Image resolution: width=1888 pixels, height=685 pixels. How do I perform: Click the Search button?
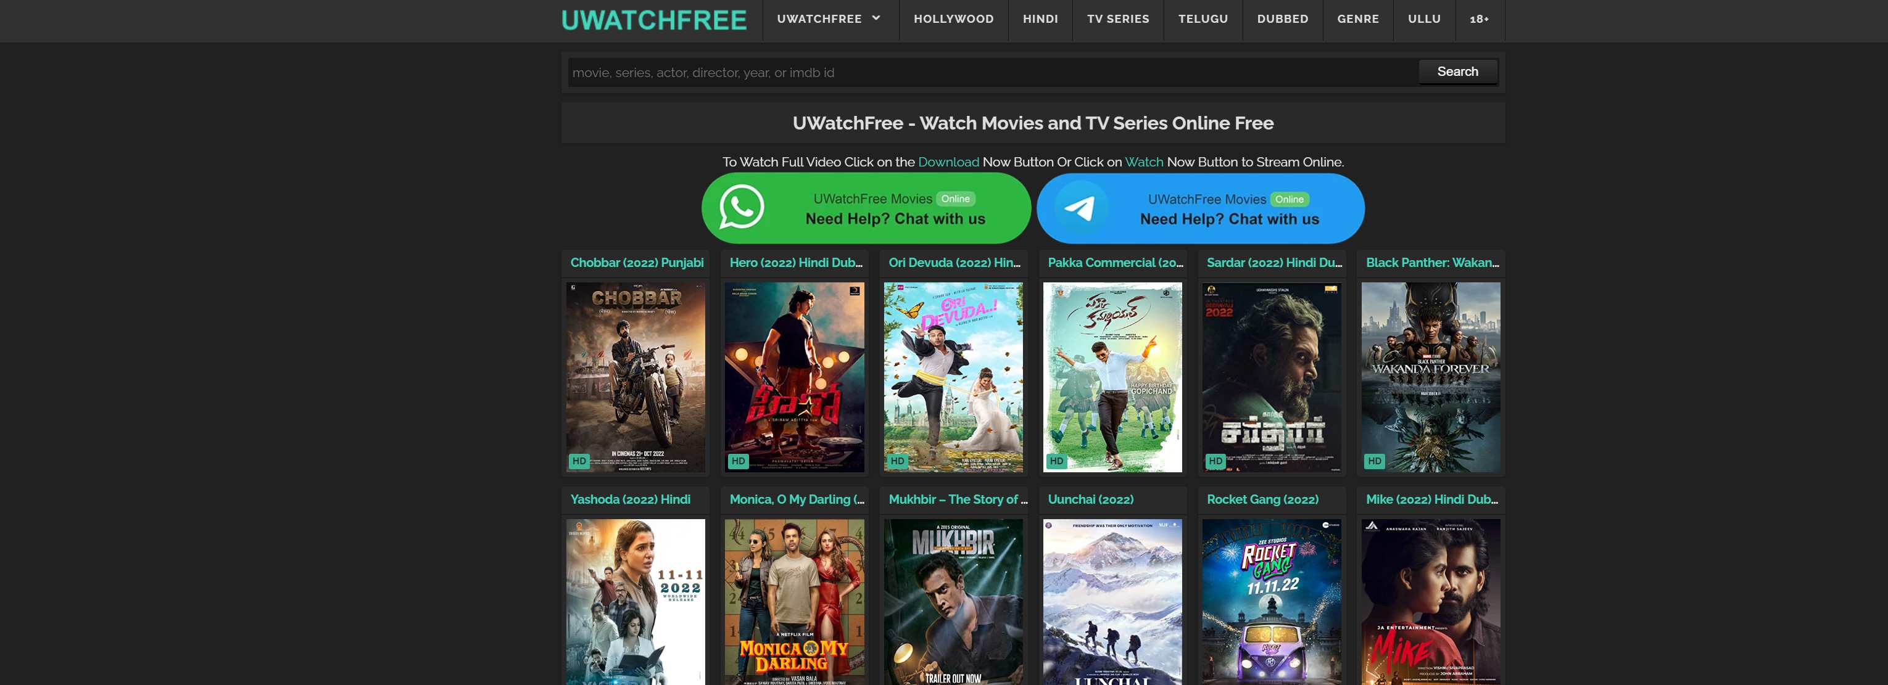coord(1457,72)
